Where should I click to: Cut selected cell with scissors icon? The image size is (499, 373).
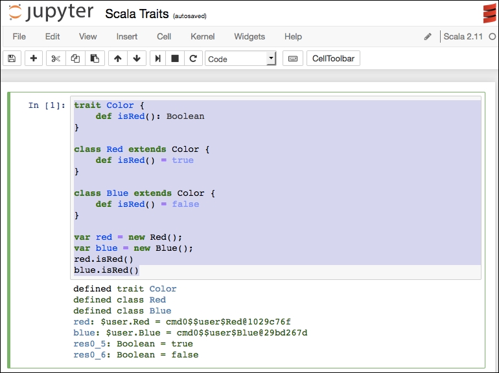[x=56, y=58]
